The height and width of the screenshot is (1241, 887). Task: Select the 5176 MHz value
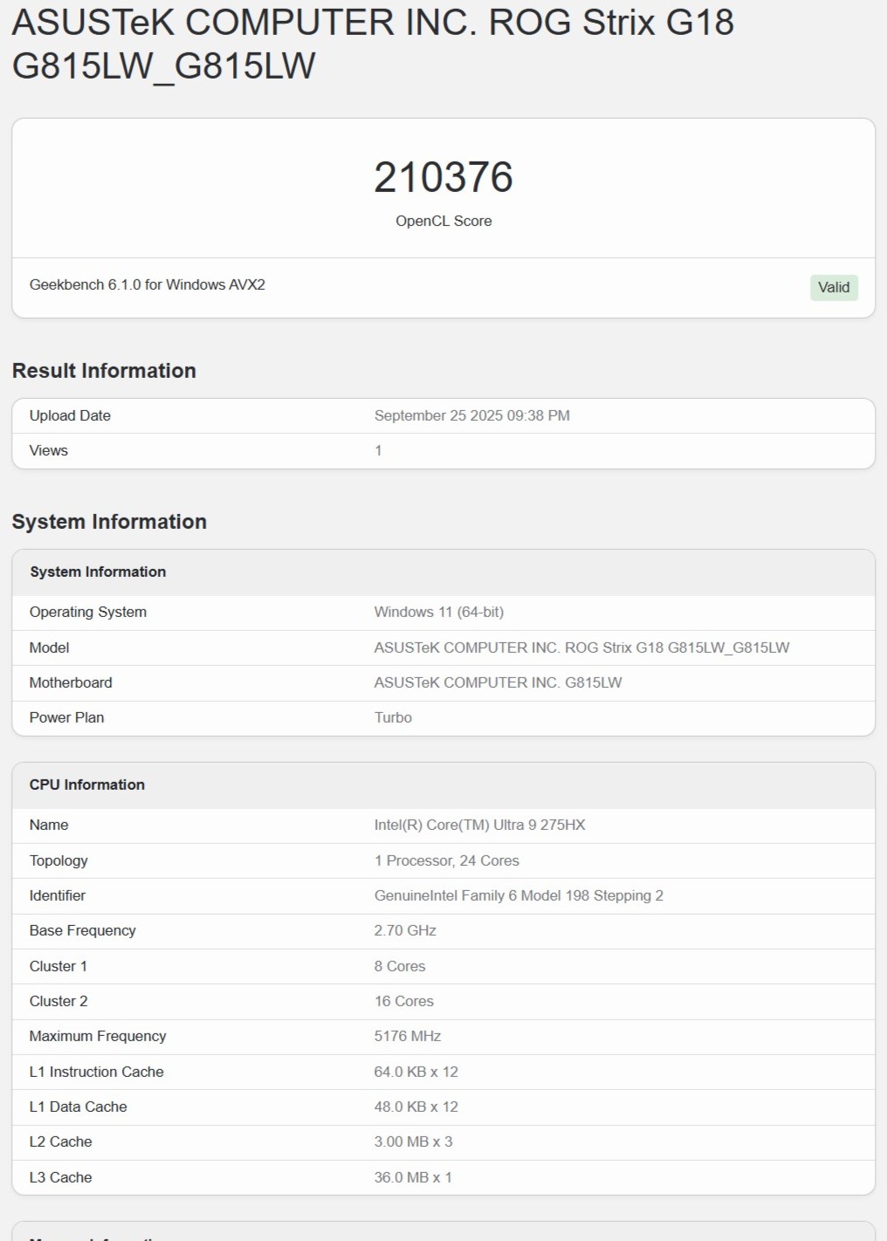click(x=408, y=1036)
